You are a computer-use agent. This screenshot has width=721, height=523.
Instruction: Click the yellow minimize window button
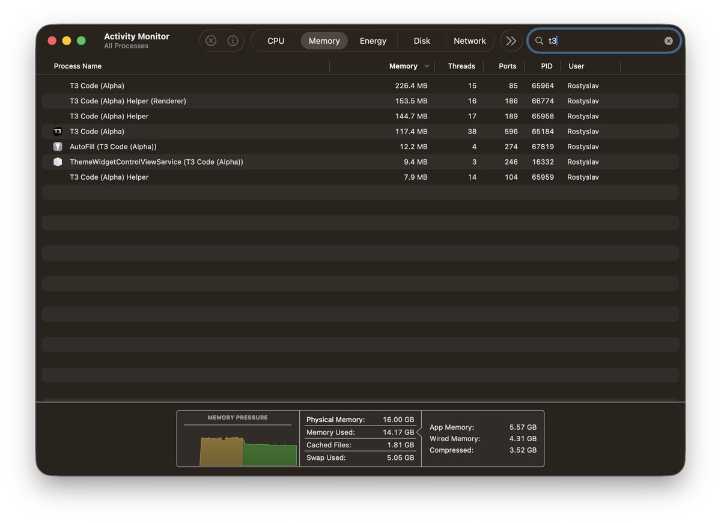(67, 41)
